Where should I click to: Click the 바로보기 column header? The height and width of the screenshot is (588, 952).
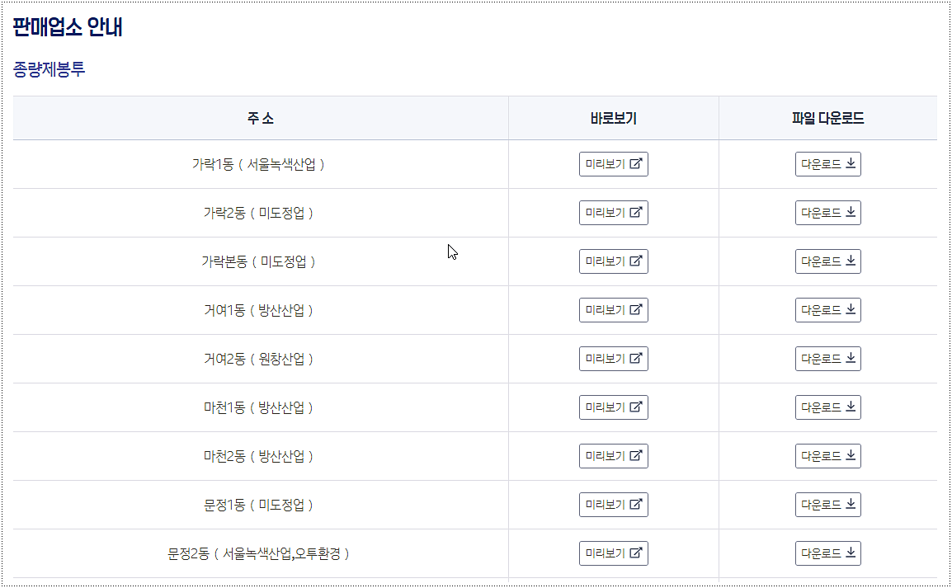(x=613, y=117)
